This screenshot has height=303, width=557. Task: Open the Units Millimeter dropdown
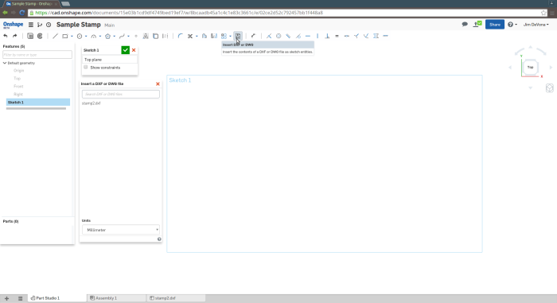click(121, 230)
